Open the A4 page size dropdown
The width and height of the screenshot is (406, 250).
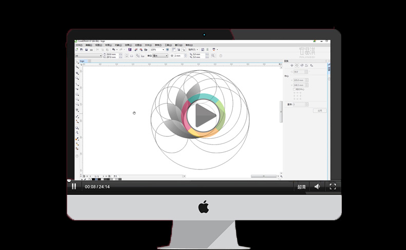pos(88,56)
